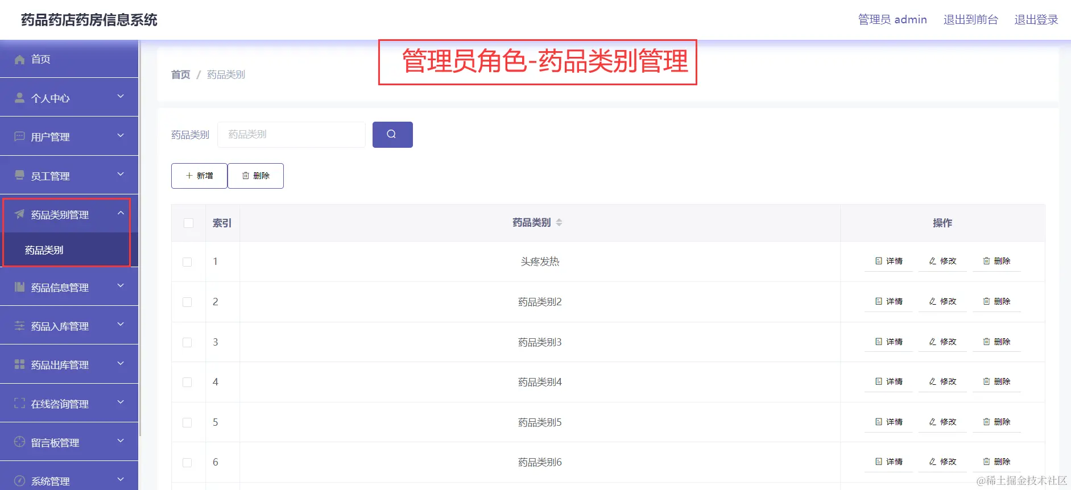Toggle the select-all checkbox in table header
Screen dimensions: 1071x490
[188, 223]
